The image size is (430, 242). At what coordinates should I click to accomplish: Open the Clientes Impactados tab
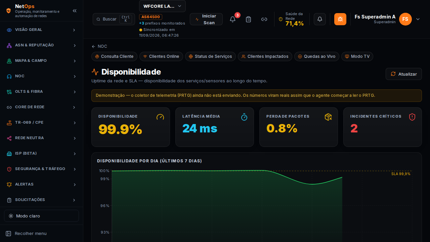tap(265, 56)
